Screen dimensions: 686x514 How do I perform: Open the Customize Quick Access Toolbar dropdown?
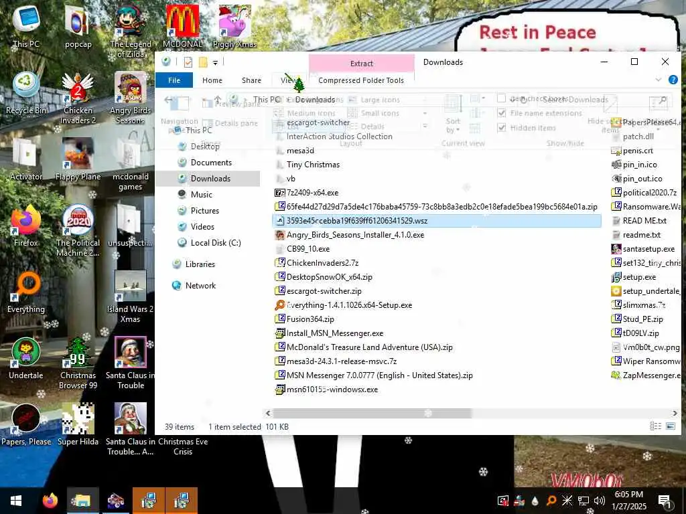pos(215,62)
